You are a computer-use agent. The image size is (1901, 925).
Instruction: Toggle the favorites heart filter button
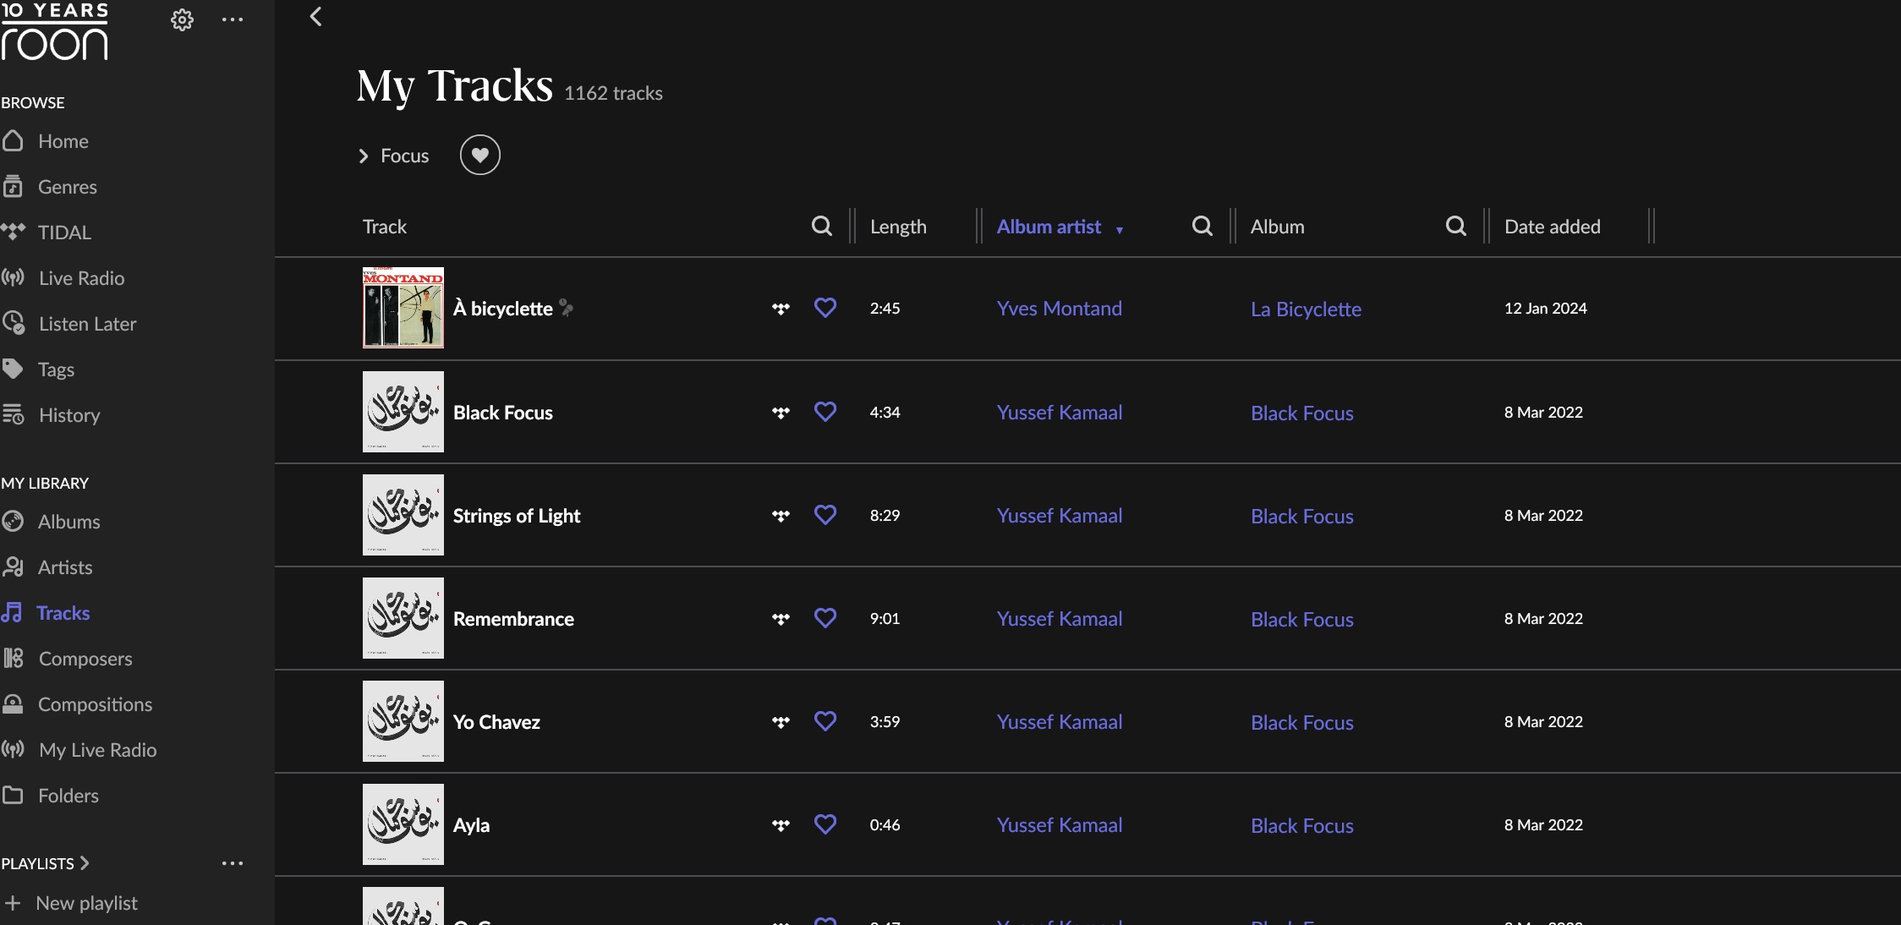coord(479,155)
